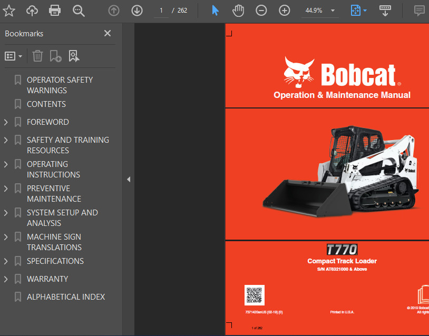Viewport: 429px width, 336px height.
Task: Click the ALPHABETICAL INDEX bookmark ribbon icon
Action: [18, 297]
